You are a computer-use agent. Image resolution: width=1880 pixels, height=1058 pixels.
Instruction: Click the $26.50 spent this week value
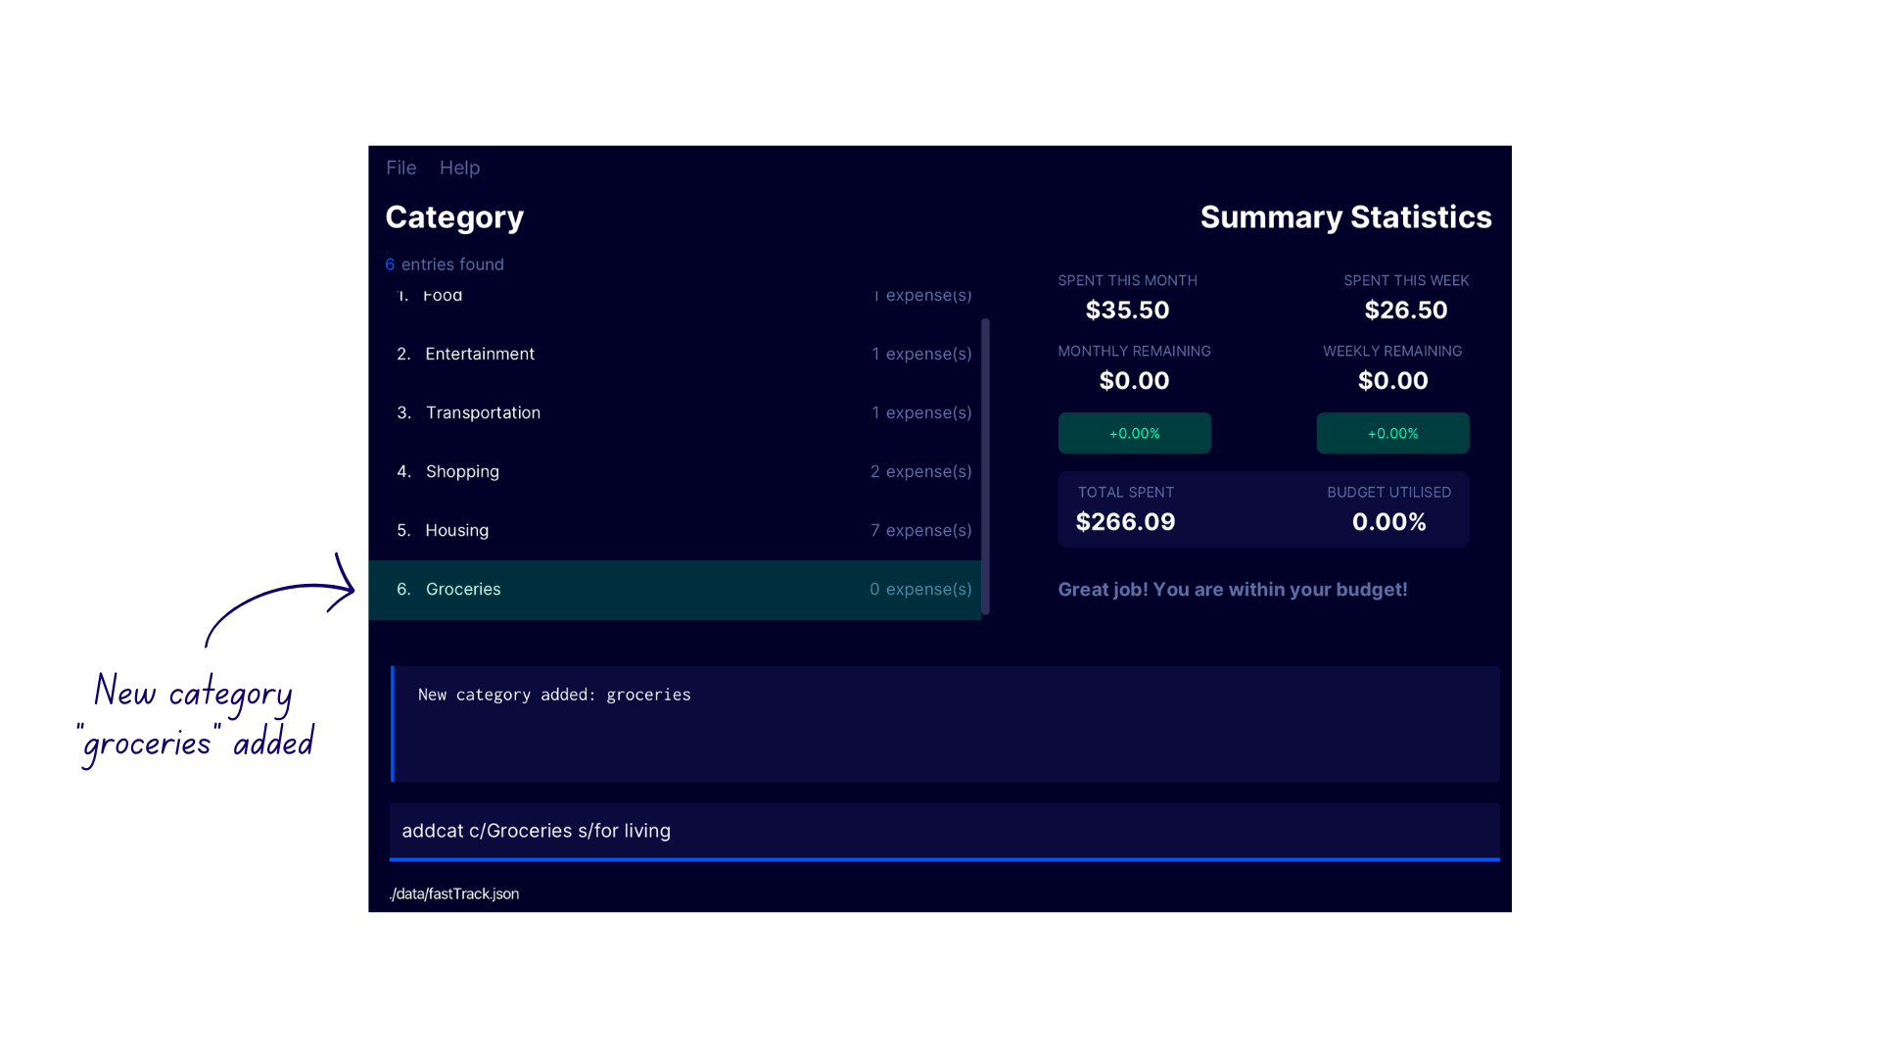coord(1406,310)
